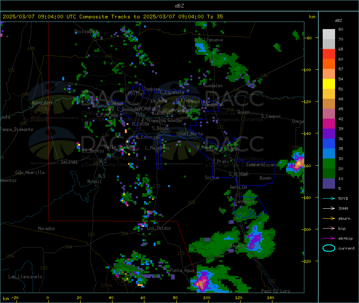Click the L_Malvinas map label
Screen dimensions: 359x303
tap(157, 148)
